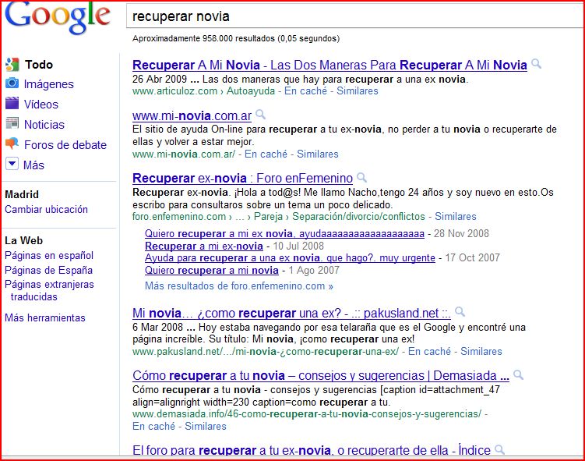The width and height of the screenshot is (585, 461).
Task: Preview magnifier beside pakusland.net title
Action: (460, 311)
